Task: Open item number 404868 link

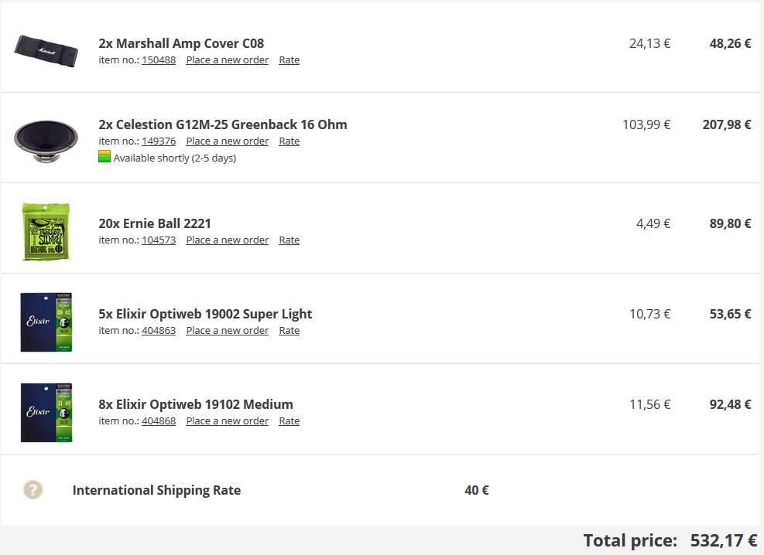Action: pyautogui.click(x=159, y=421)
